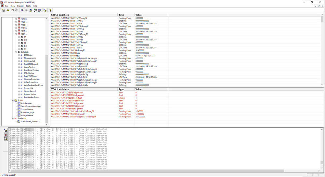
Task: Click the third icon beside the log panel
Action: click(6, 138)
